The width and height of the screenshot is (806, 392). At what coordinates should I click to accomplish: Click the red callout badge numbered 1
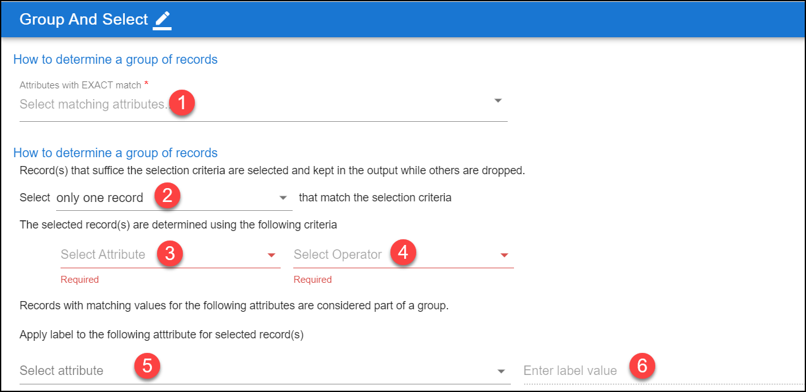click(182, 103)
